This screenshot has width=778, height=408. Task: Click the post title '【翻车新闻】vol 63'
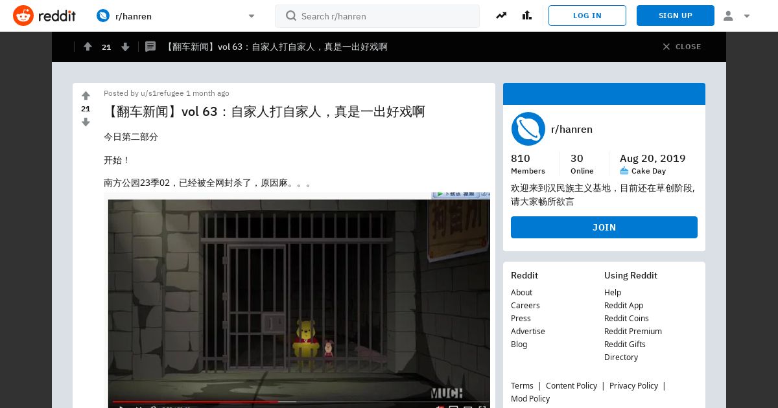click(x=265, y=111)
